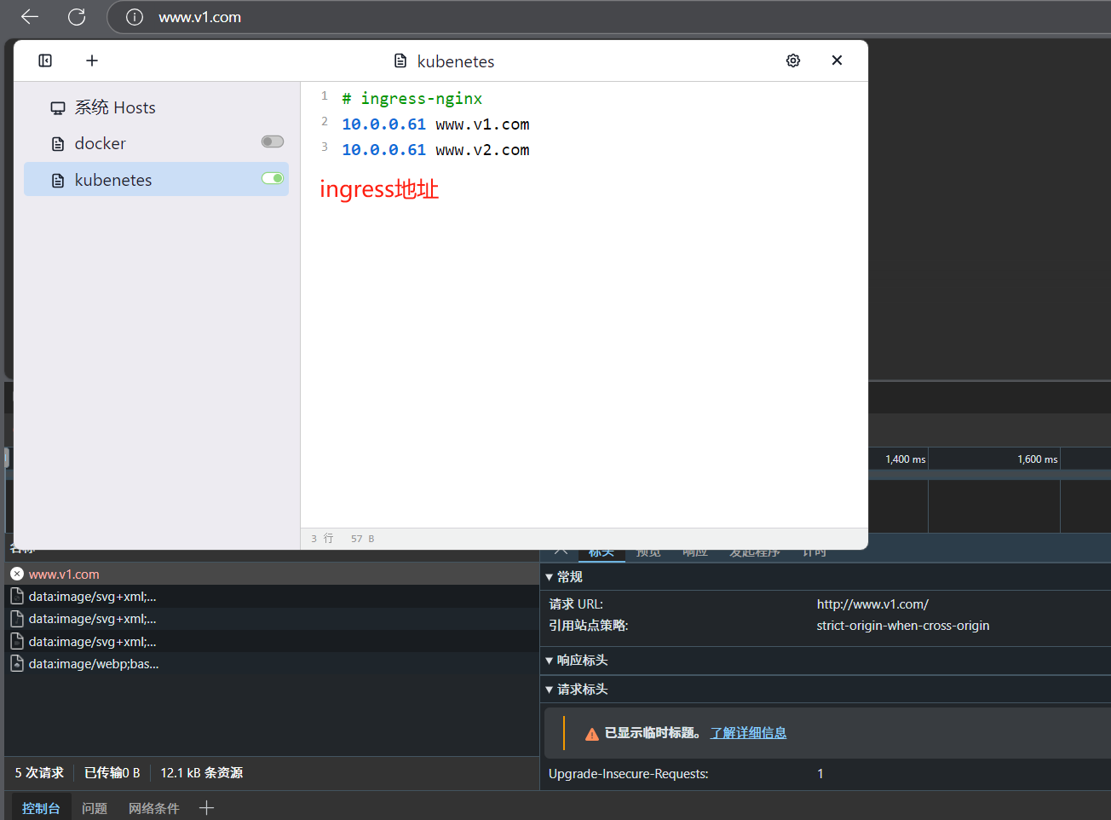The height and width of the screenshot is (820, 1111).
Task: Click the 10.0.0.61 www.v2.com line
Action: coord(435,150)
